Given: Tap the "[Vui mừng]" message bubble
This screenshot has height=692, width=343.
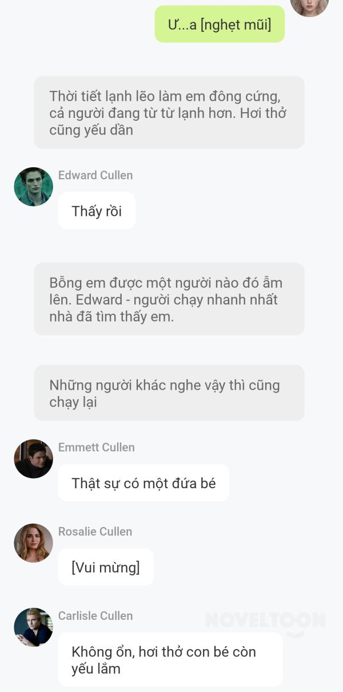Looking at the screenshot, I should tap(106, 567).
